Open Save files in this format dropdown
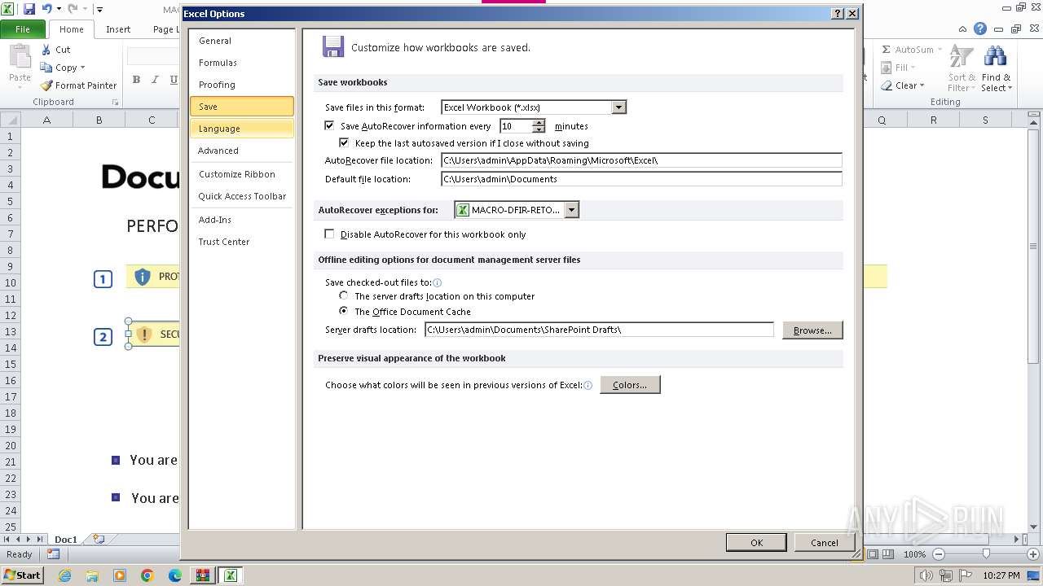 pos(618,107)
